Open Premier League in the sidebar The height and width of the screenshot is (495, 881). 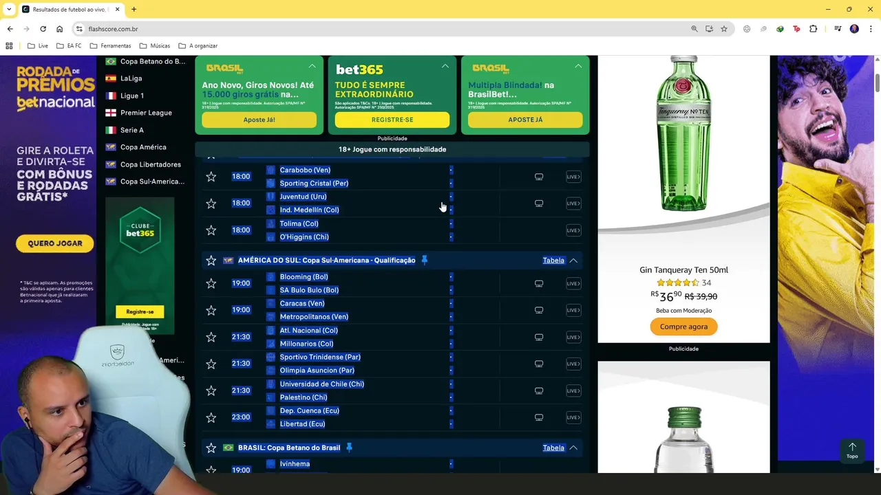point(146,113)
